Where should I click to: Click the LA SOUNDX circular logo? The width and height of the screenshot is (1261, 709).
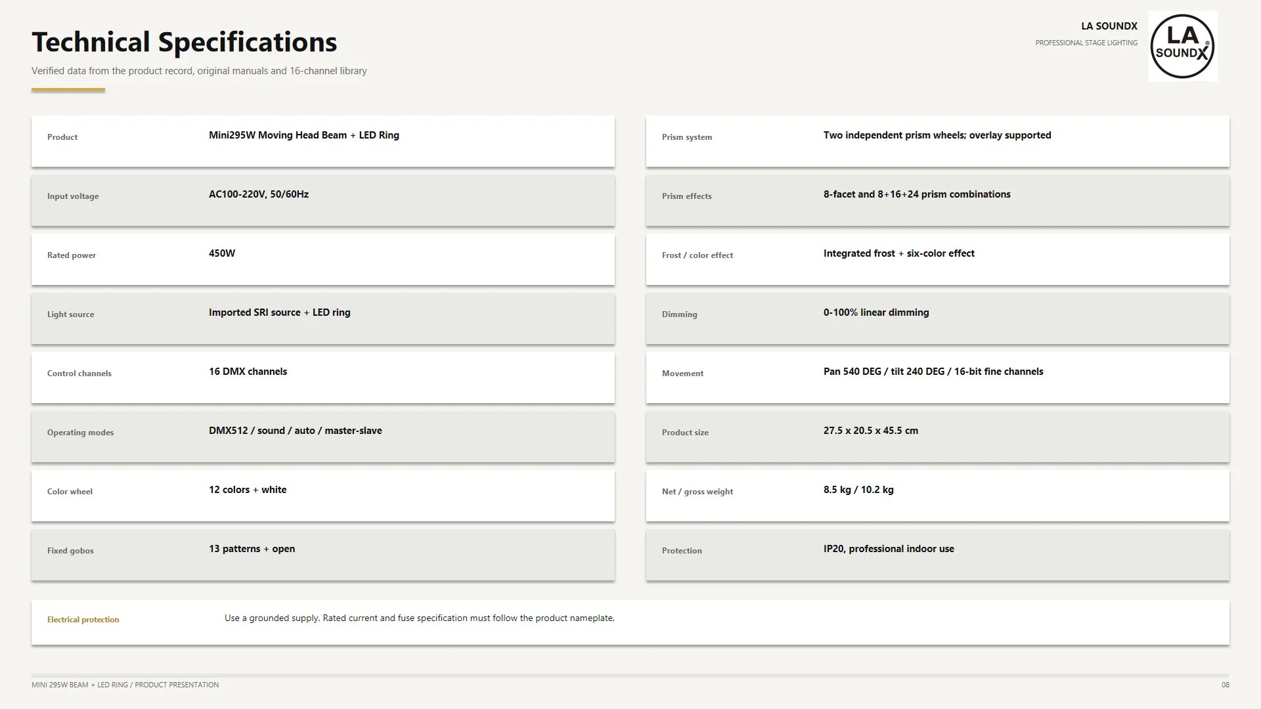click(1183, 46)
